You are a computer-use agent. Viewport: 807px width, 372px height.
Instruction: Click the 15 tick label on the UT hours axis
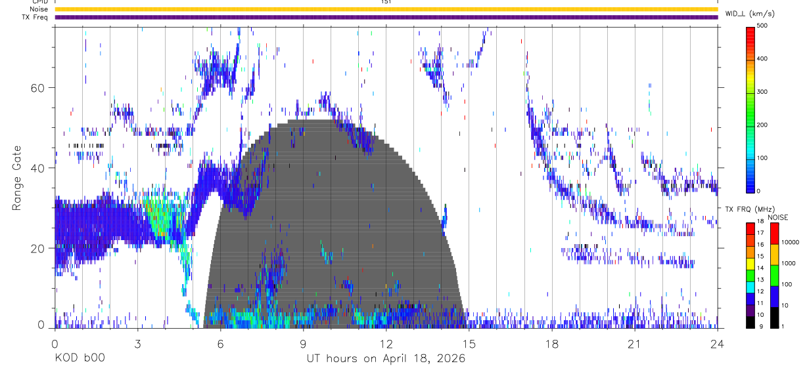click(469, 343)
